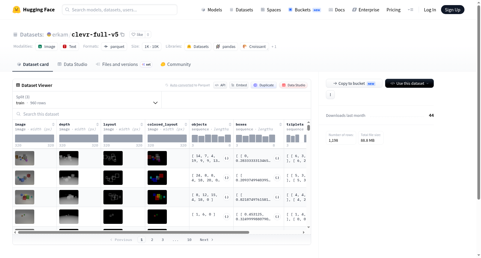Sort the image column
The width and height of the screenshot is (481, 258).
[53, 124]
